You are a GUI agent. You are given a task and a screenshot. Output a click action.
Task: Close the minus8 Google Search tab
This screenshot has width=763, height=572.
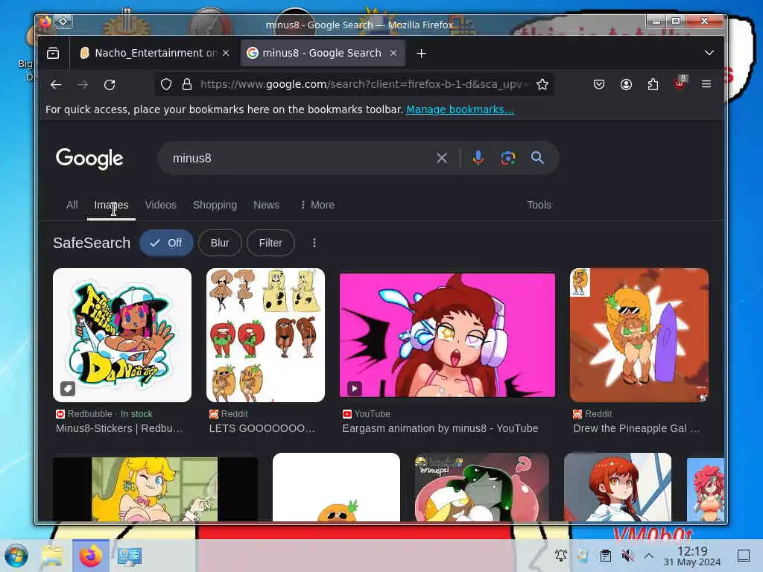(393, 53)
